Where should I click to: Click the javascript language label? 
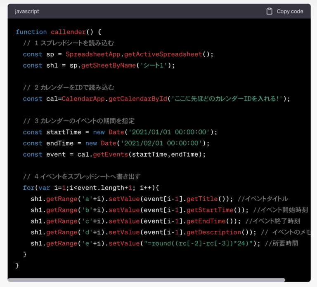(x=27, y=12)
